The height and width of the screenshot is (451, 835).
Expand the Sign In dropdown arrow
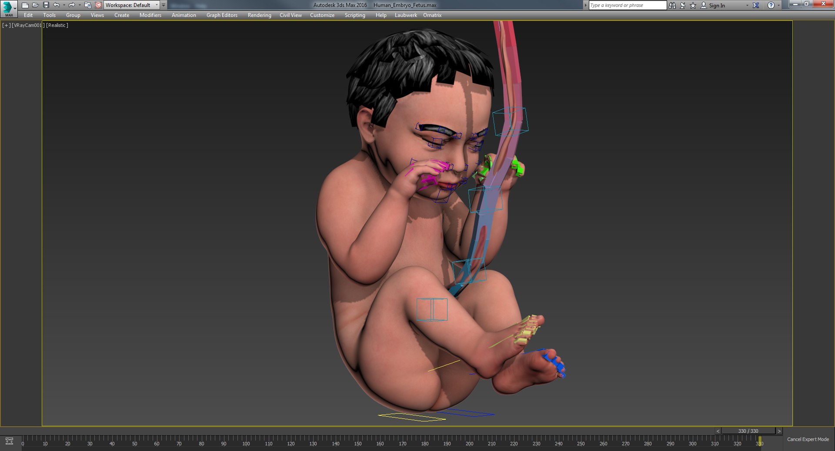(x=747, y=5)
